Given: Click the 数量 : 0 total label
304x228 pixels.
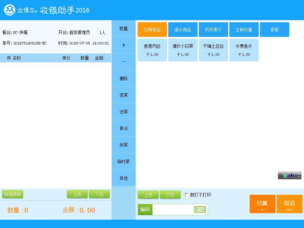Looking at the screenshot, I should [x=18, y=210].
